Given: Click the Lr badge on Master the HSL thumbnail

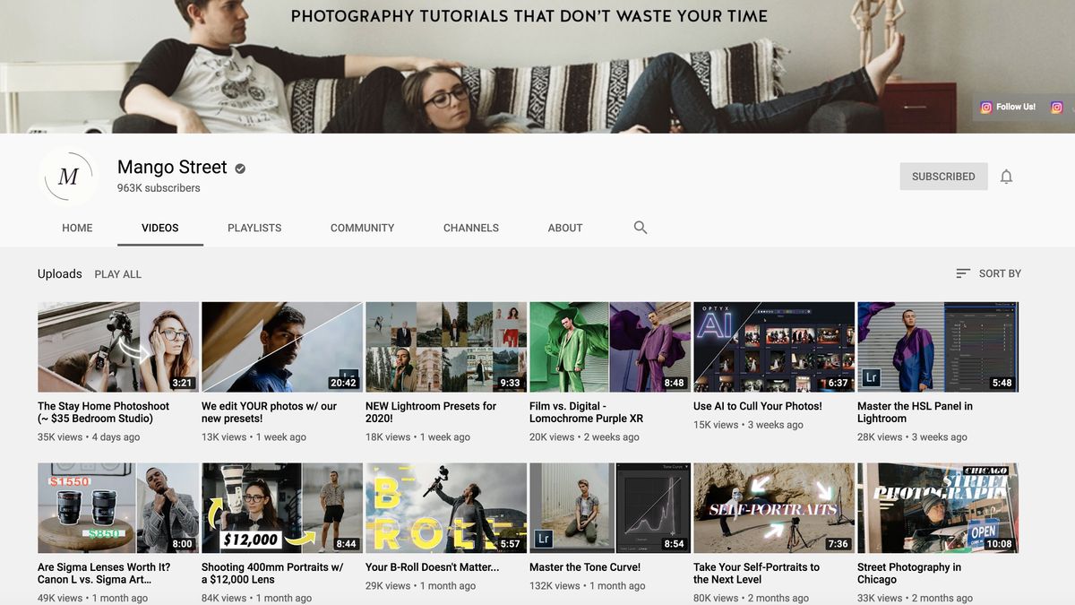Looking at the screenshot, I should (x=870, y=378).
